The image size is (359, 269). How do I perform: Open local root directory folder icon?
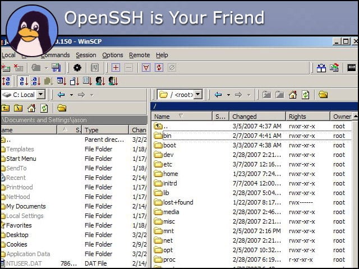[19, 108]
